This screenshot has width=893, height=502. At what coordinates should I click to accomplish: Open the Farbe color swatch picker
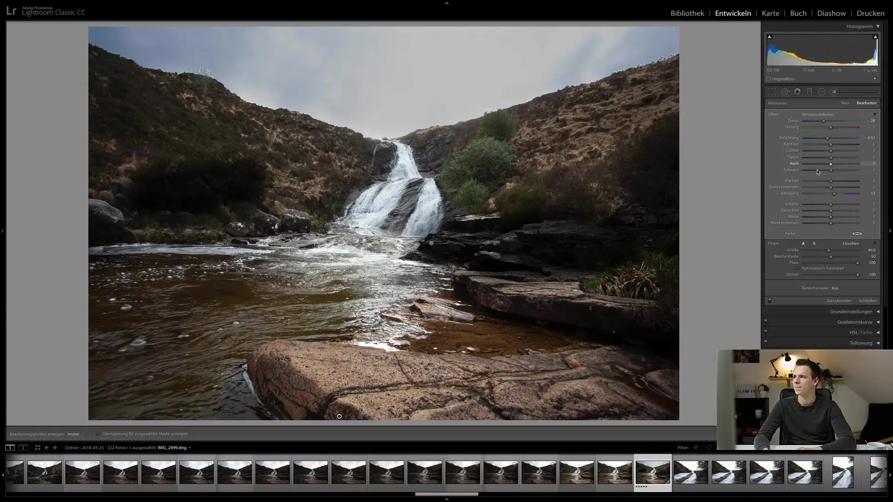(x=857, y=234)
